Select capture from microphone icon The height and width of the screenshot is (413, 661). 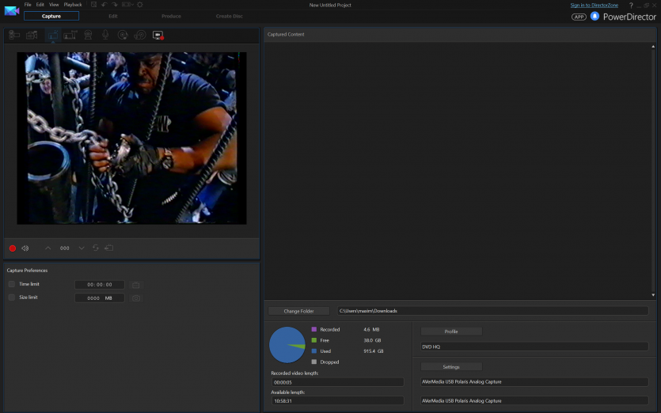tap(104, 35)
